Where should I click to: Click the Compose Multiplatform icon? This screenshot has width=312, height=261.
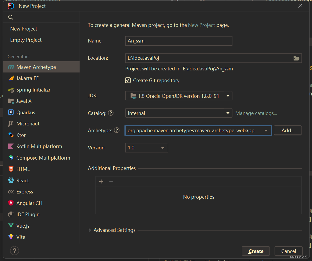[x=11, y=158]
